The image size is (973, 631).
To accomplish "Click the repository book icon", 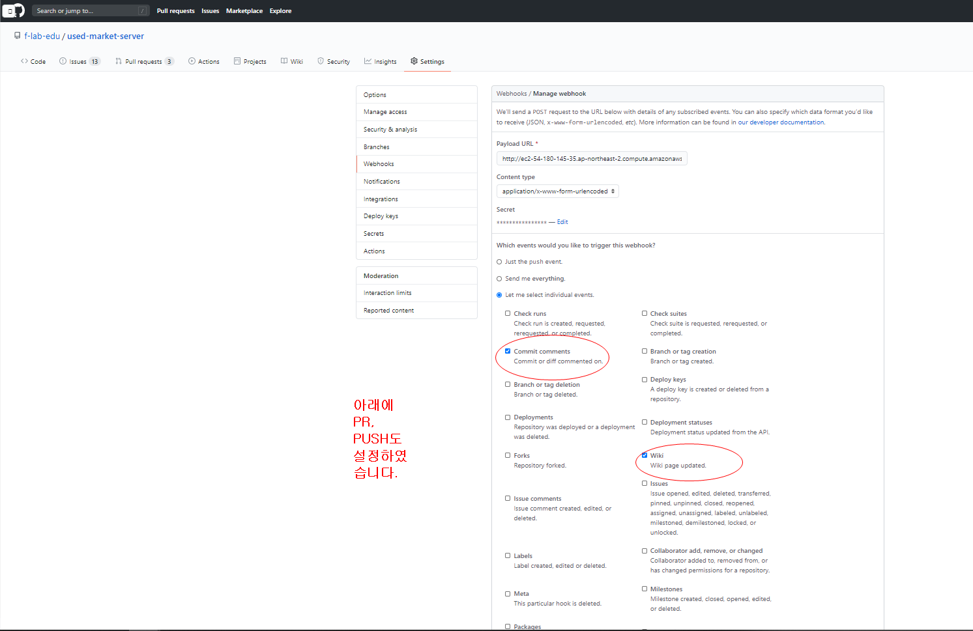I will click(17, 36).
